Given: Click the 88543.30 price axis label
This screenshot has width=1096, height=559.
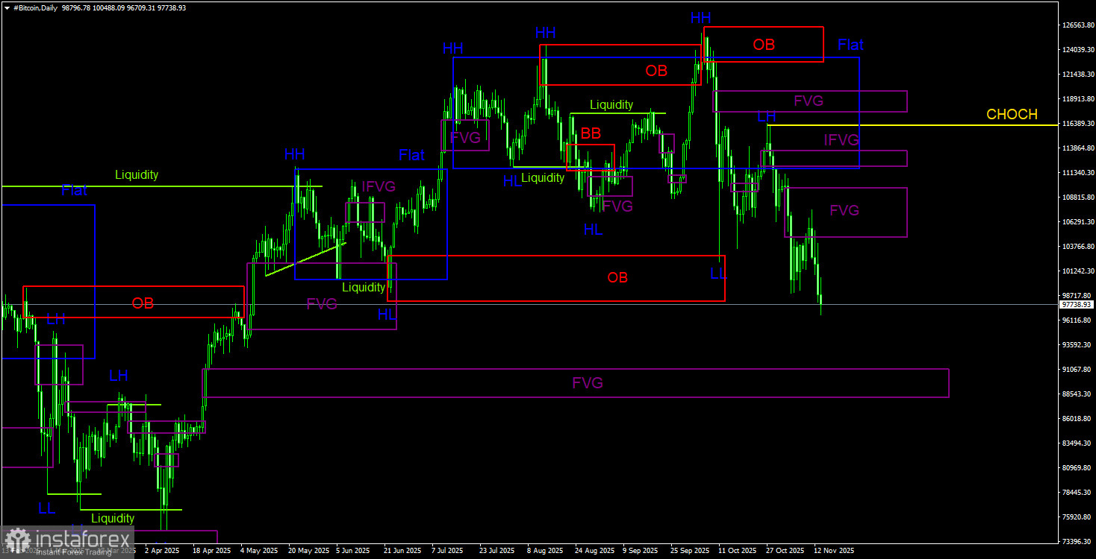Looking at the screenshot, I should (x=1075, y=394).
